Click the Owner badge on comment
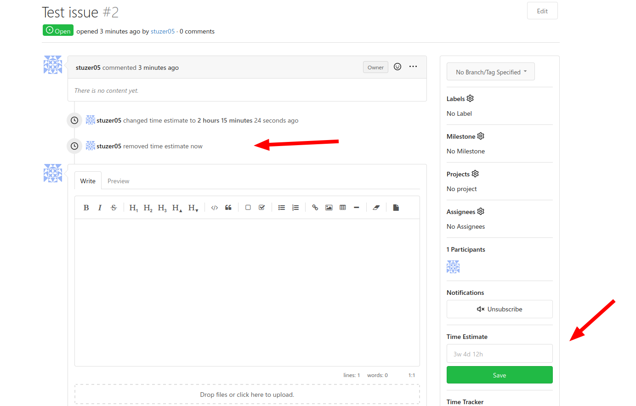 (x=375, y=67)
